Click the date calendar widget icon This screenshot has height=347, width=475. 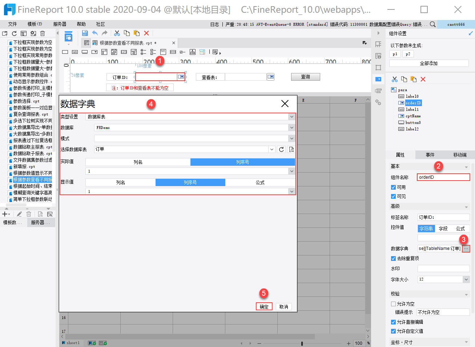[114, 52]
